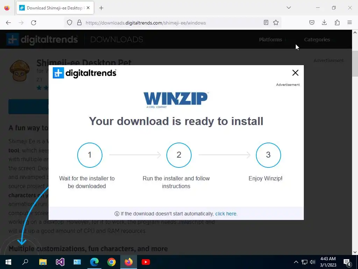Open a new browser tab
Screen dimensions: 358x269
101,8
